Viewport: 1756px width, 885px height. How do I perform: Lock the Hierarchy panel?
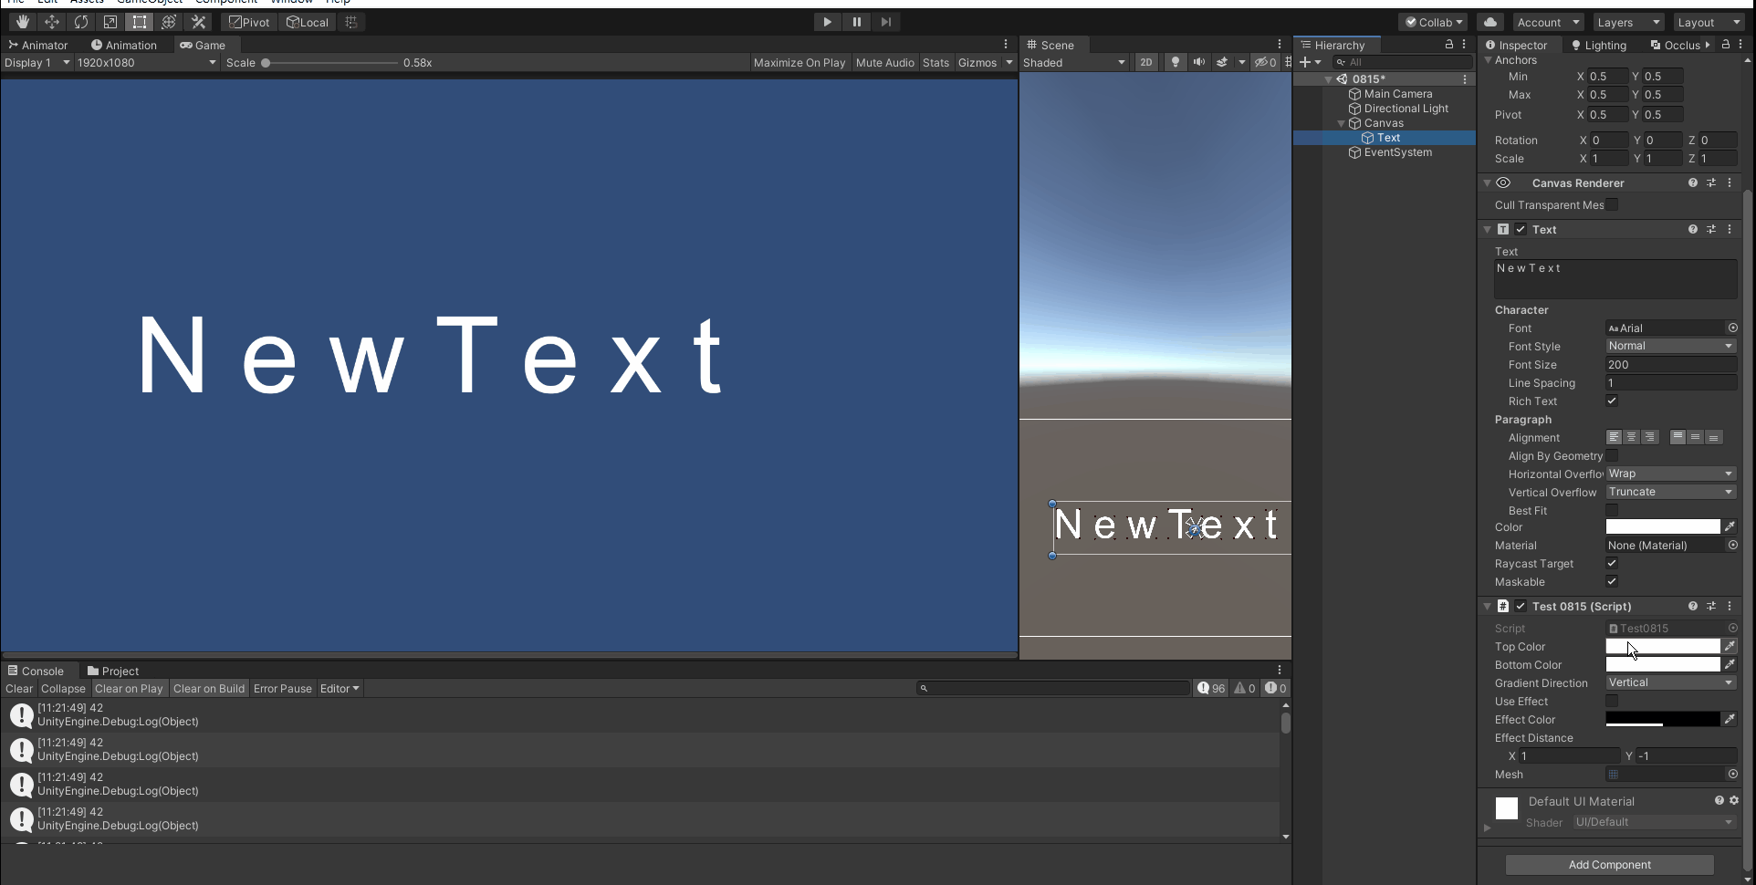point(1449,45)
